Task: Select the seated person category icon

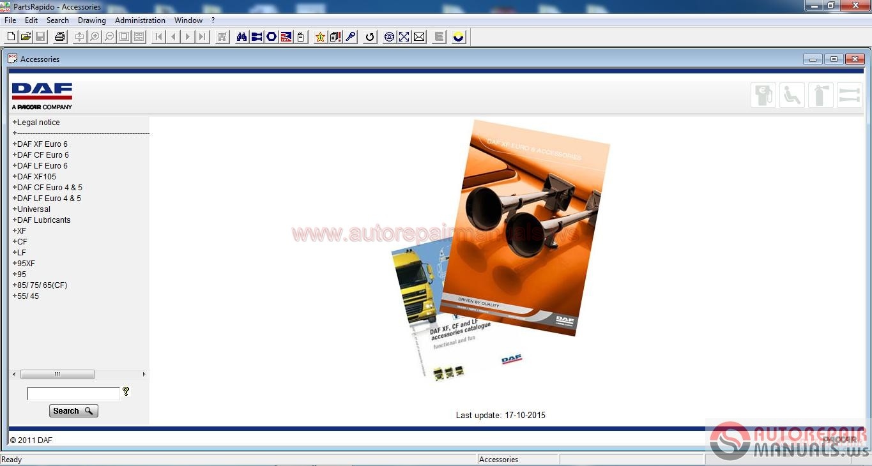Action: [792, 96]
